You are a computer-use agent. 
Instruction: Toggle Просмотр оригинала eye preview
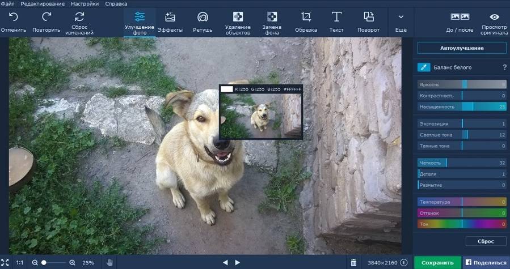click(494, 18)
